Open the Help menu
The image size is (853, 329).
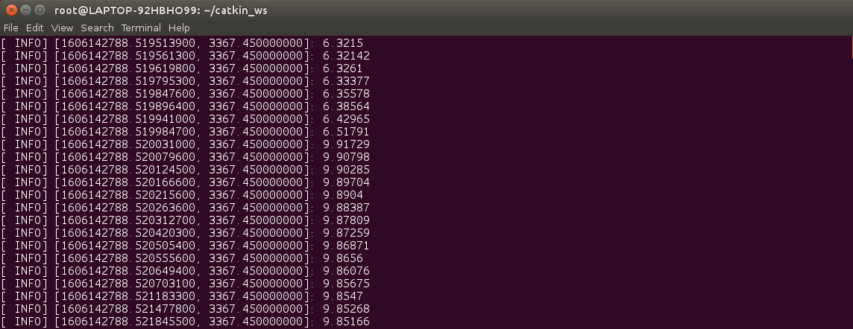pos(179,28)
